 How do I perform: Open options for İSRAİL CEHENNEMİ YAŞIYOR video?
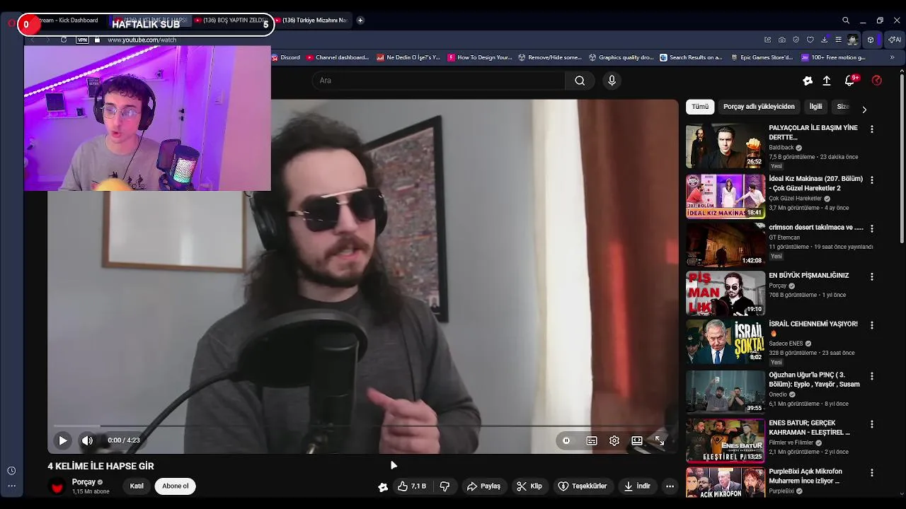coord(872,325)
